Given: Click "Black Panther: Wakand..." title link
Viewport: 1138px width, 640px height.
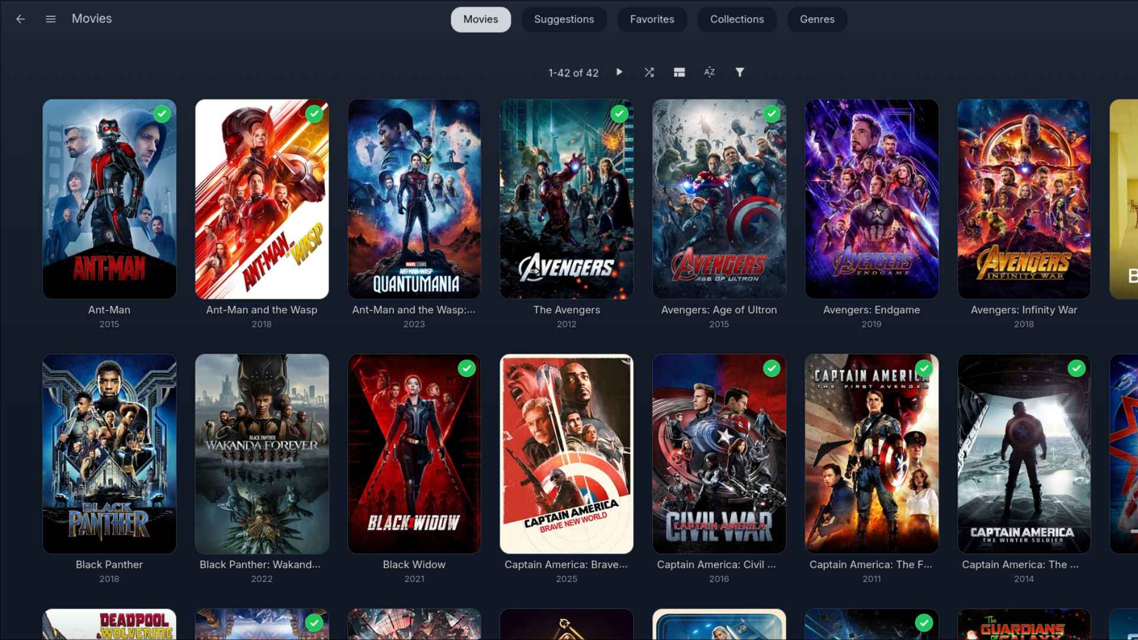Looking at the screenshot, I should pos(260,565).
